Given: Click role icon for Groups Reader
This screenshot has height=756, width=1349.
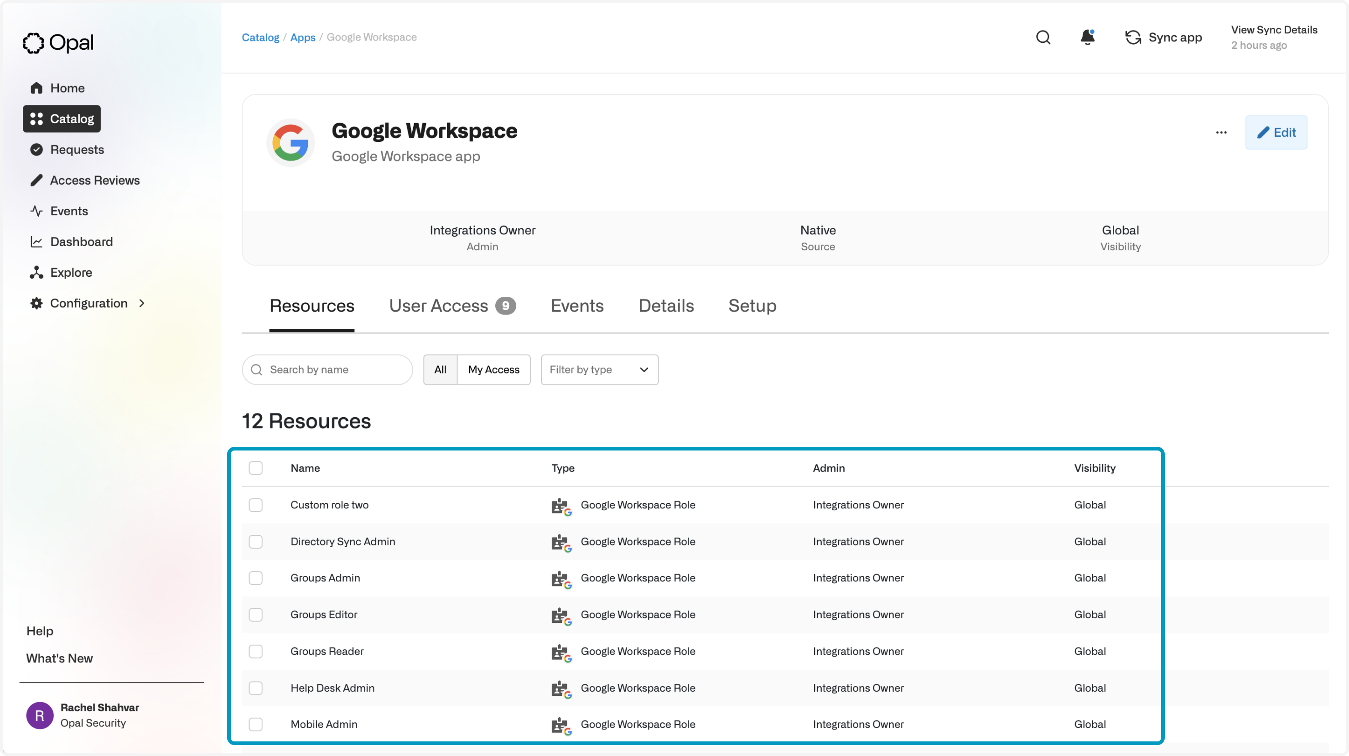Looking at the screenshot, I should pyautogui.click(x=561, y=652).
